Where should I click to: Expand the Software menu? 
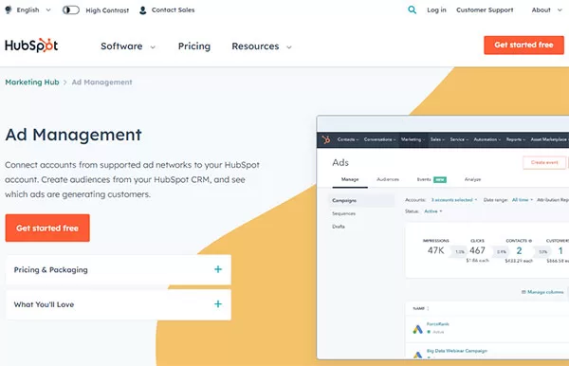click(x=128, y=46)
